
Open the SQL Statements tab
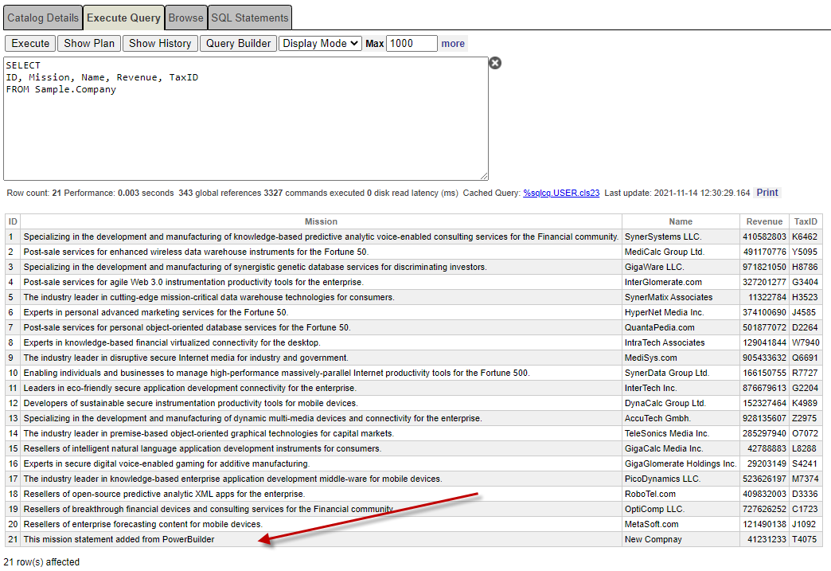tap(250, 18)
